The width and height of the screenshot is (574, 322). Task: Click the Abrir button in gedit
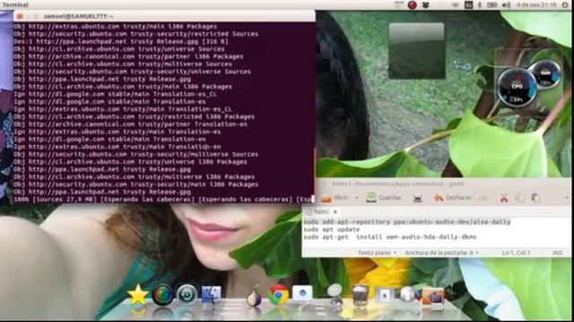tap(335, 198)
